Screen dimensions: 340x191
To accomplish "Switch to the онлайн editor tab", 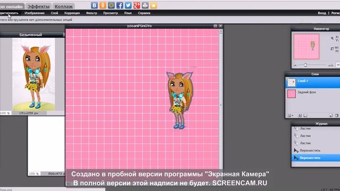I will click(12, 6).
